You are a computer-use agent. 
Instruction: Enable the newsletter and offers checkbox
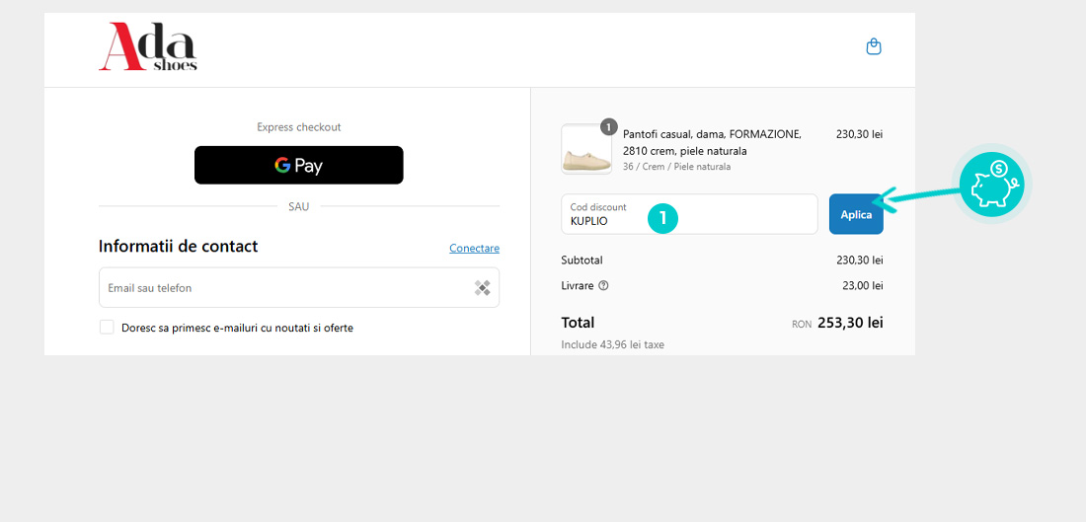click(107, 328)
